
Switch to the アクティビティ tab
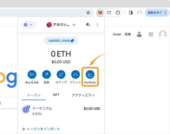click(83, 95)
